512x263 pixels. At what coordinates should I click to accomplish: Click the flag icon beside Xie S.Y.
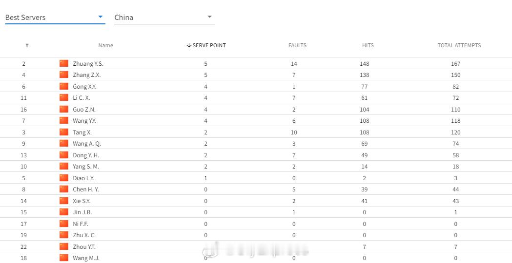click(64, 201)
